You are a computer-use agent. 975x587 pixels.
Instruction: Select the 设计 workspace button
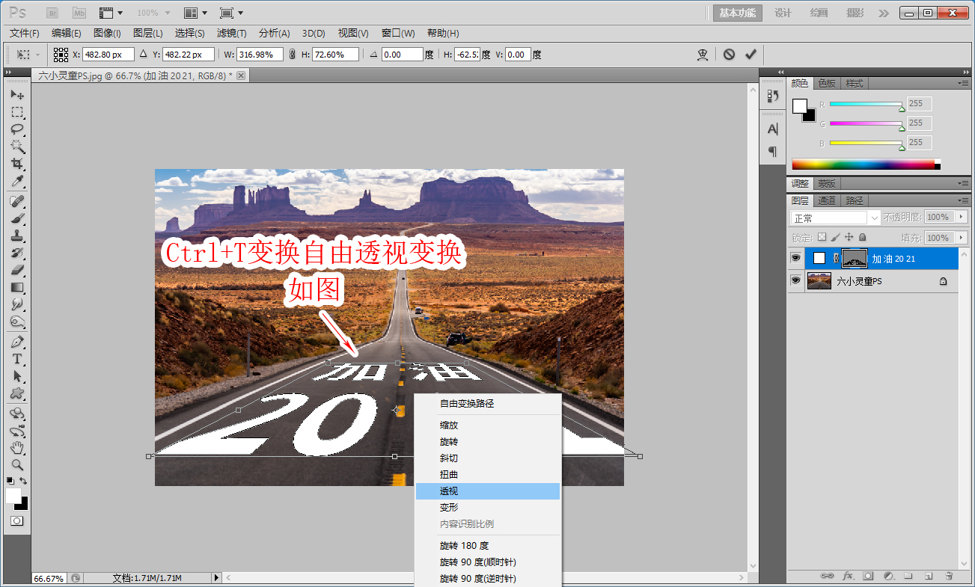click(783, 13)
